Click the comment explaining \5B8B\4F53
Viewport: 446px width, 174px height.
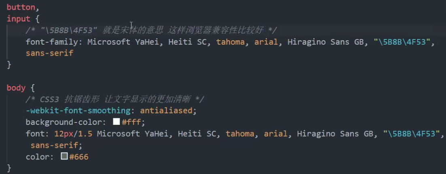point(151,30)
